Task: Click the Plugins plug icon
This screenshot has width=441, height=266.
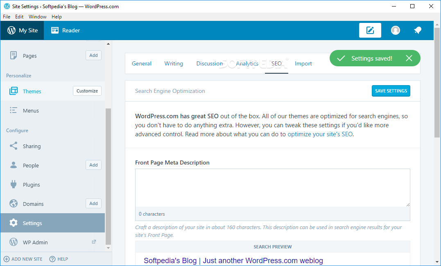Action: 13,184
